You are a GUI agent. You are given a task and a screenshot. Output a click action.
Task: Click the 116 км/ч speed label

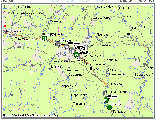[65, 41]
